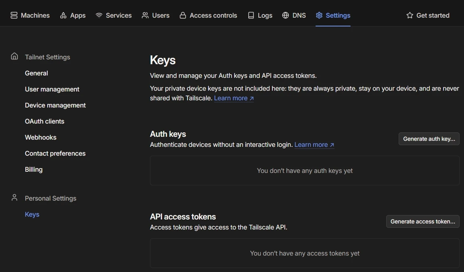This screenshot has width=464, height=272.
Task: Open General tailnet settings
Action: pos(36,73)
